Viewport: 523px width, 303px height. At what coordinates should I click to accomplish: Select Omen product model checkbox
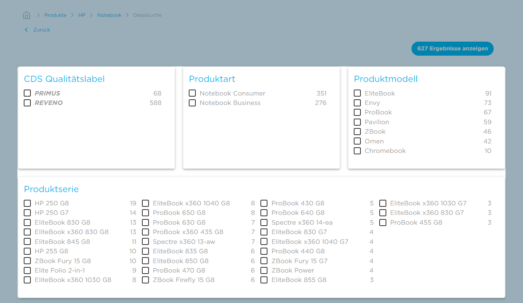(x=357, y=141)
